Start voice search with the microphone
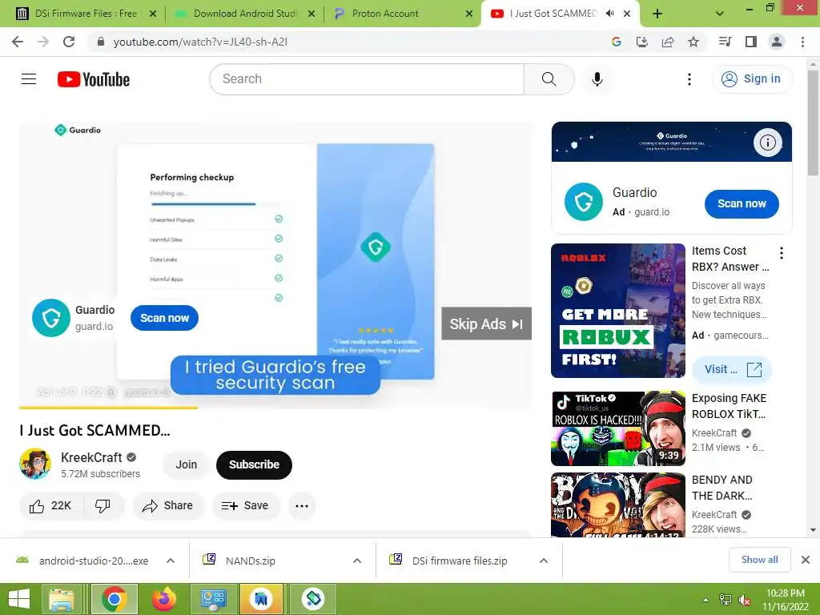Image resolution: width=820 pixels, height=615 pixels. tap(597, 79)
